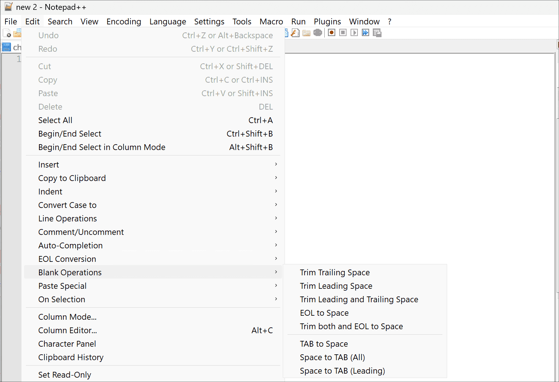Stop the macro recording

click(x=343, y=32)
